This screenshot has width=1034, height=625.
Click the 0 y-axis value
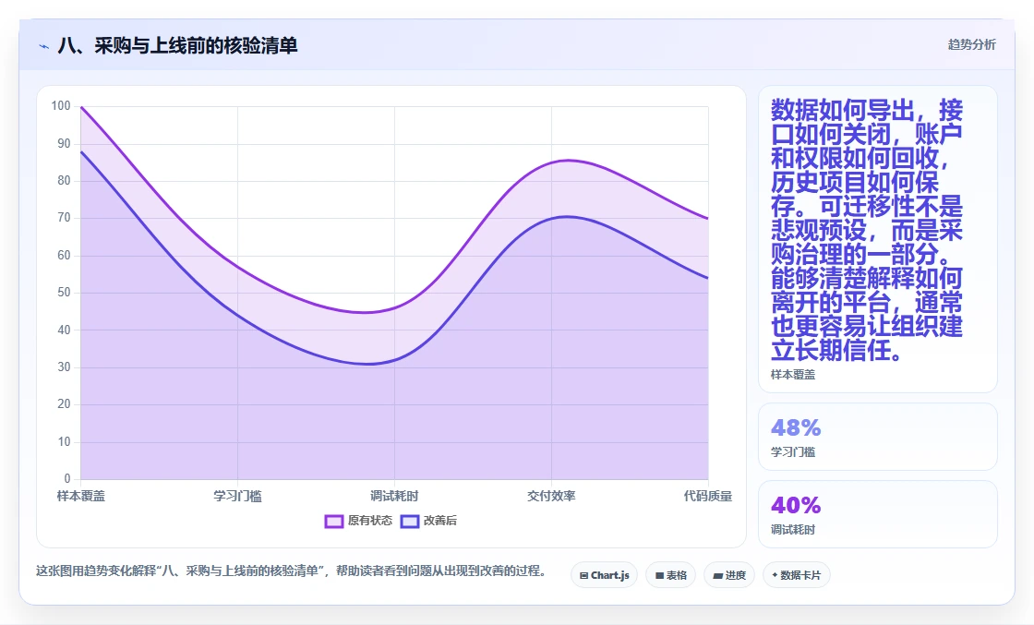[67, 478]
